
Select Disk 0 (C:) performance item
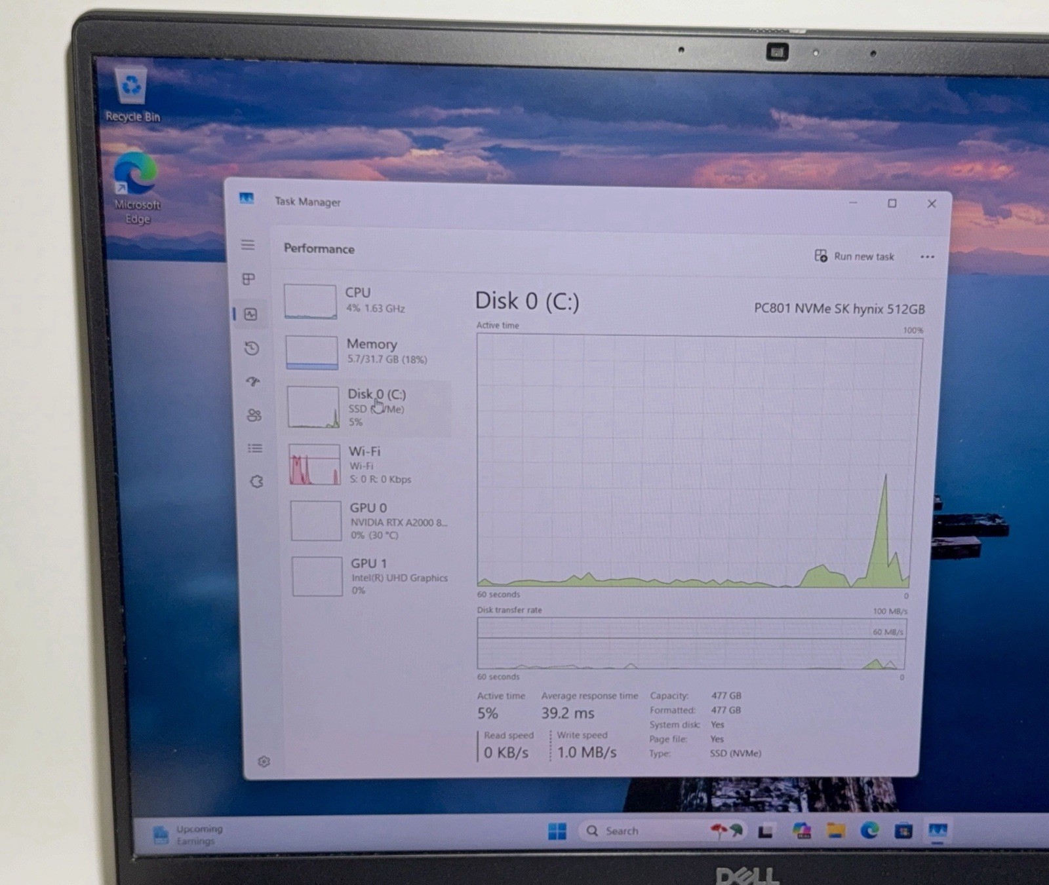368,408
